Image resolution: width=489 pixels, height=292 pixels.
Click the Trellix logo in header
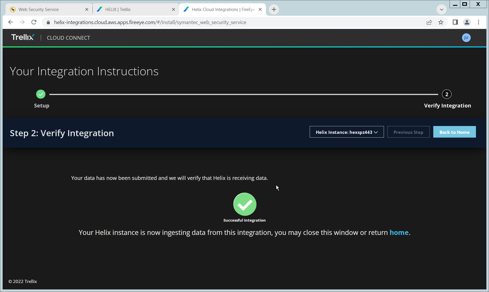[23, 37]
